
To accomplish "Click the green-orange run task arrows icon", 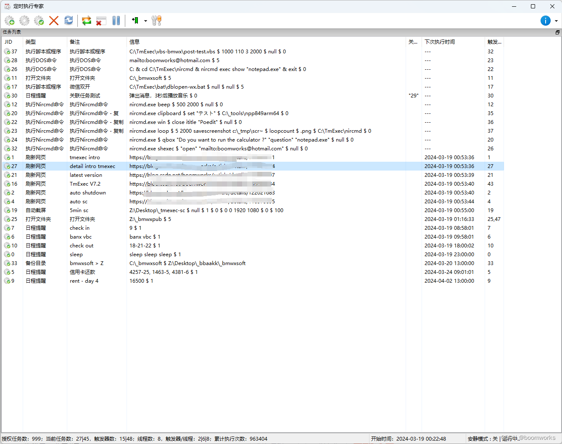I will [87, 20].
